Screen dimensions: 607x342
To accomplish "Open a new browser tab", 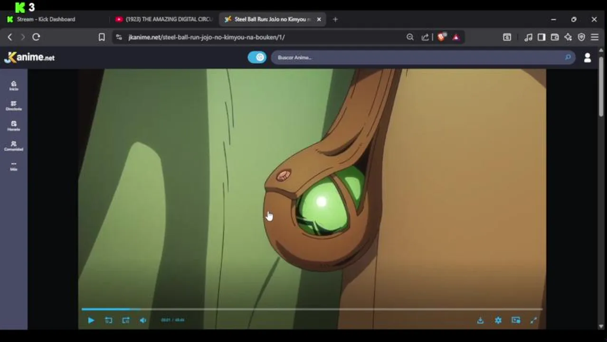I will (x=335, y=19).
